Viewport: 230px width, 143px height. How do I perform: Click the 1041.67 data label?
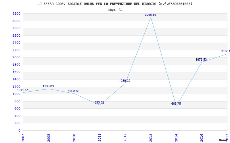(x=23, y=90)
